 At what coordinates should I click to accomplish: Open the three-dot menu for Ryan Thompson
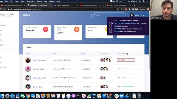tap(142, 60)
